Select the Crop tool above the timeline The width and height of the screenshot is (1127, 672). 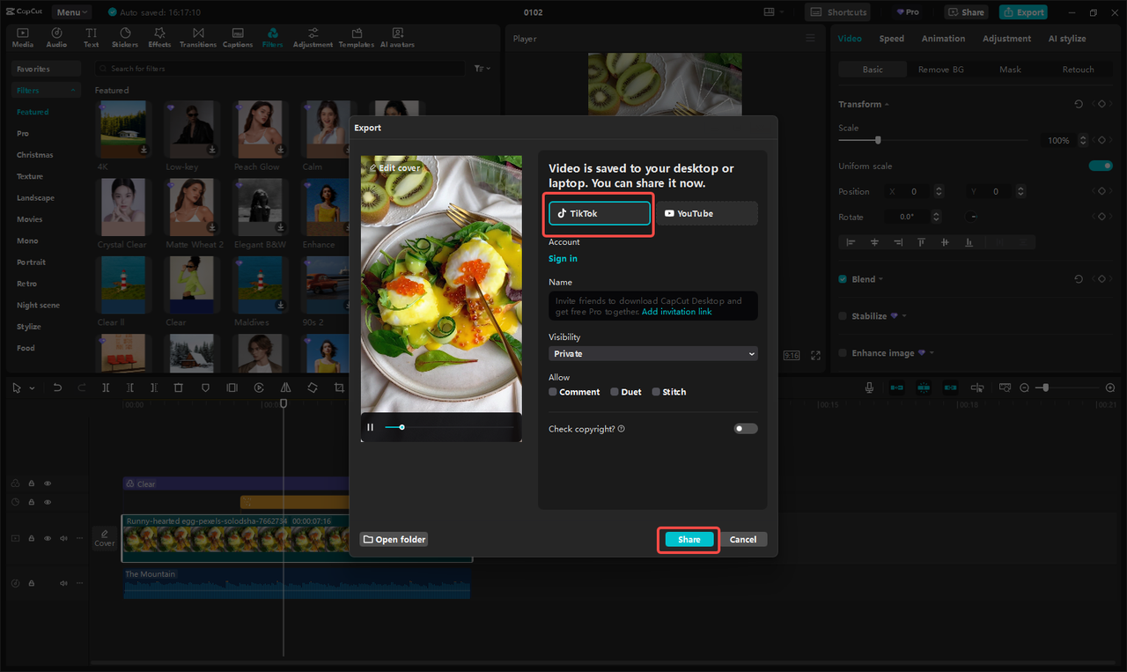[x=338, y=387]
